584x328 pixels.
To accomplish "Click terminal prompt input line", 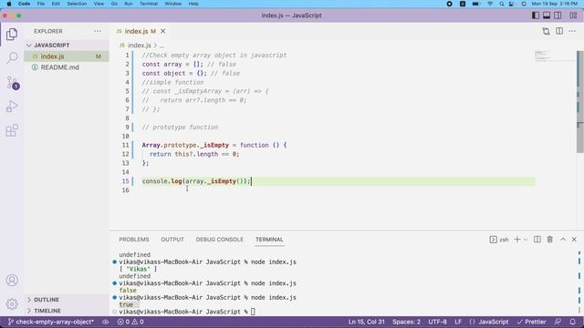I will coord(186,312).
